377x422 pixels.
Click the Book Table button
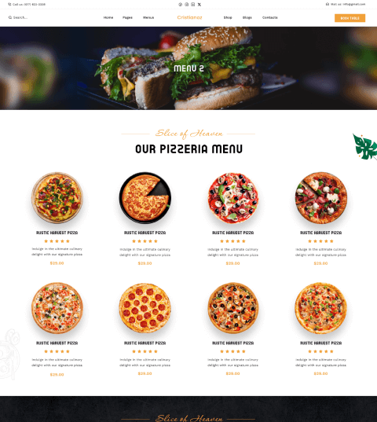[350, 18]
